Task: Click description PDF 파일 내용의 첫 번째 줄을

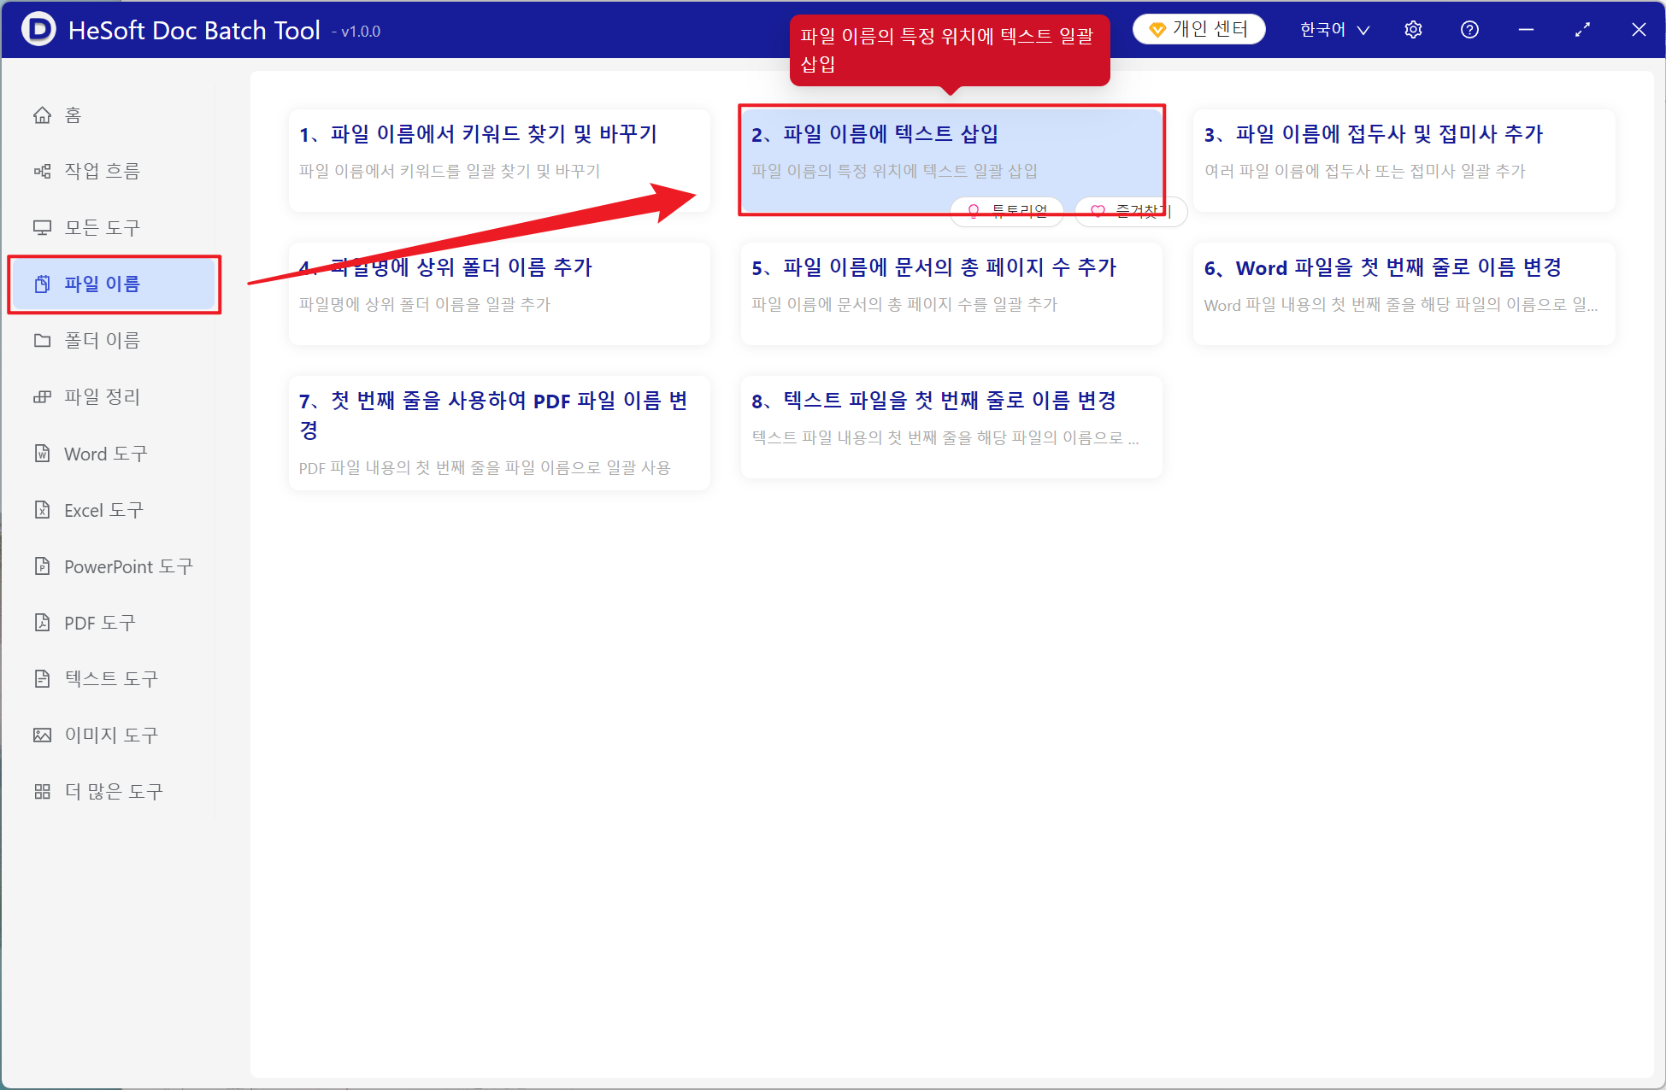Action: [485, 467]
